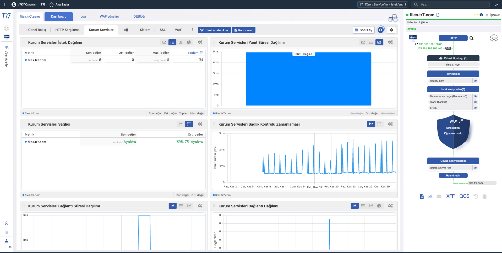Click the star favorite icon for files.tr7.com
This screenshot has width=502, height=253.
pyautogui.click(x=476, y=15)
